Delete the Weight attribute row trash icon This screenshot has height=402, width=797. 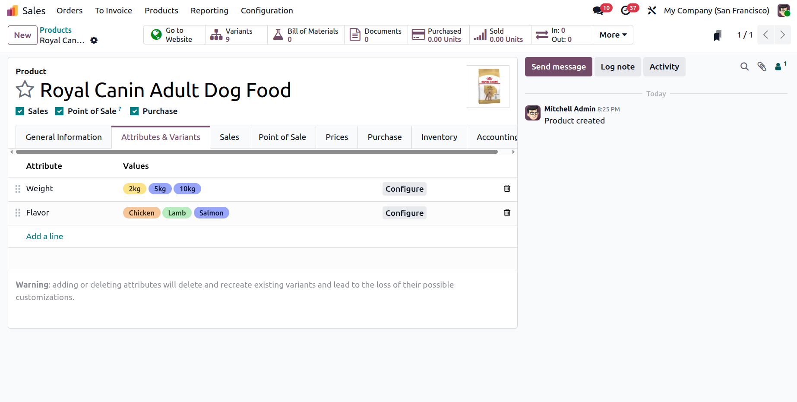click(x=507, y=189)
